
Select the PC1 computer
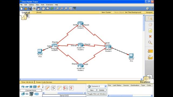[131, 56]
